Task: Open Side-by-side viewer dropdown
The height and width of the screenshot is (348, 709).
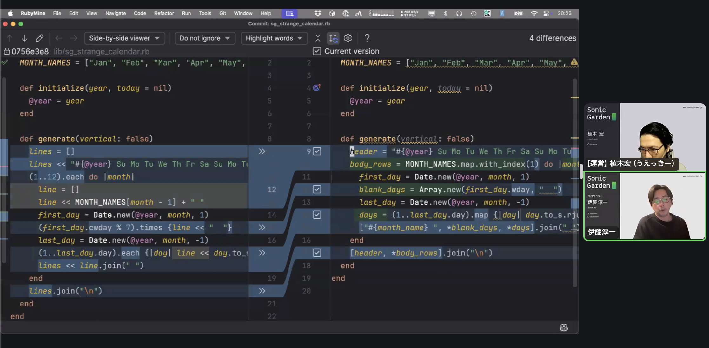Action: tap(124, 38)
